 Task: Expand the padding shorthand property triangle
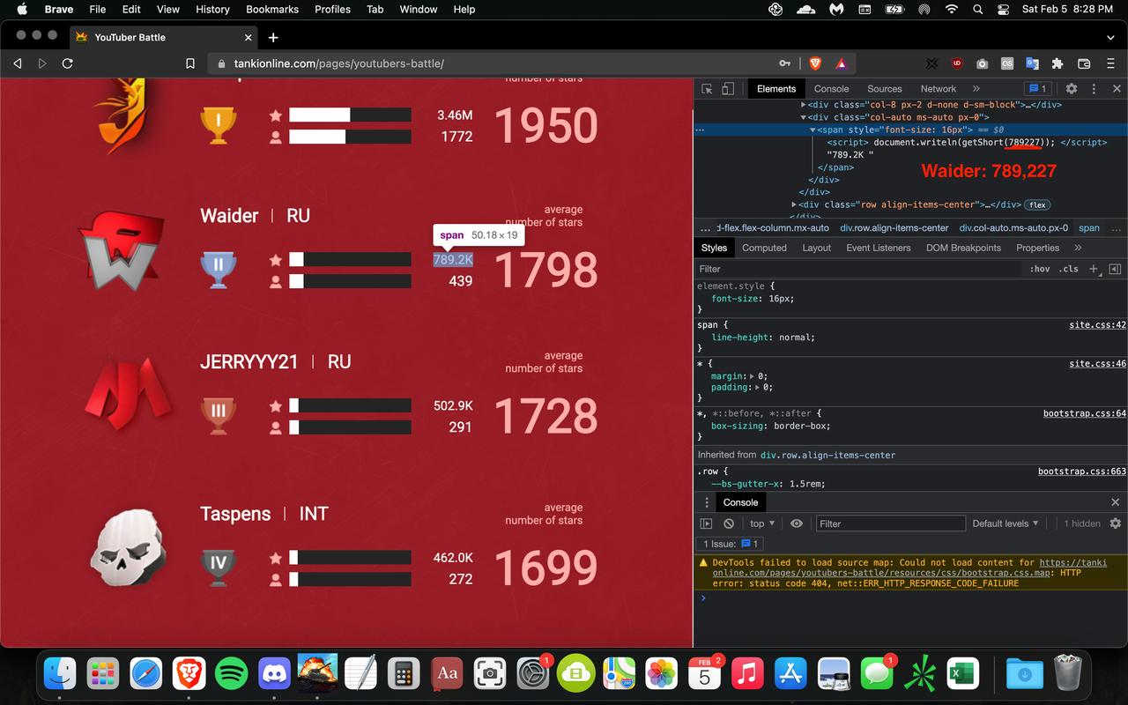tap(759, 388)
